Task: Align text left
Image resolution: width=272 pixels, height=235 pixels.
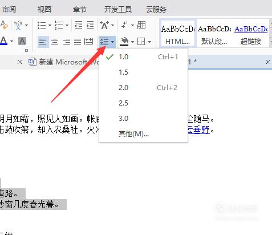Action: [43, 42]
